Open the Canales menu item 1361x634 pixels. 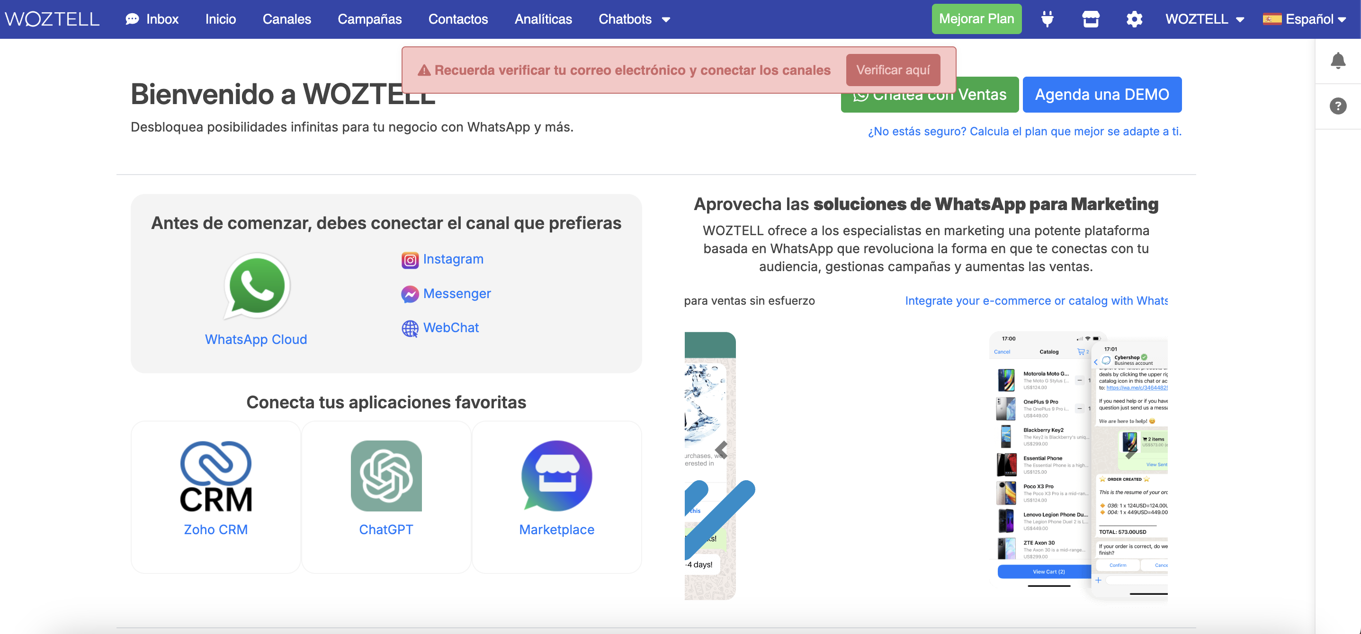287,19
